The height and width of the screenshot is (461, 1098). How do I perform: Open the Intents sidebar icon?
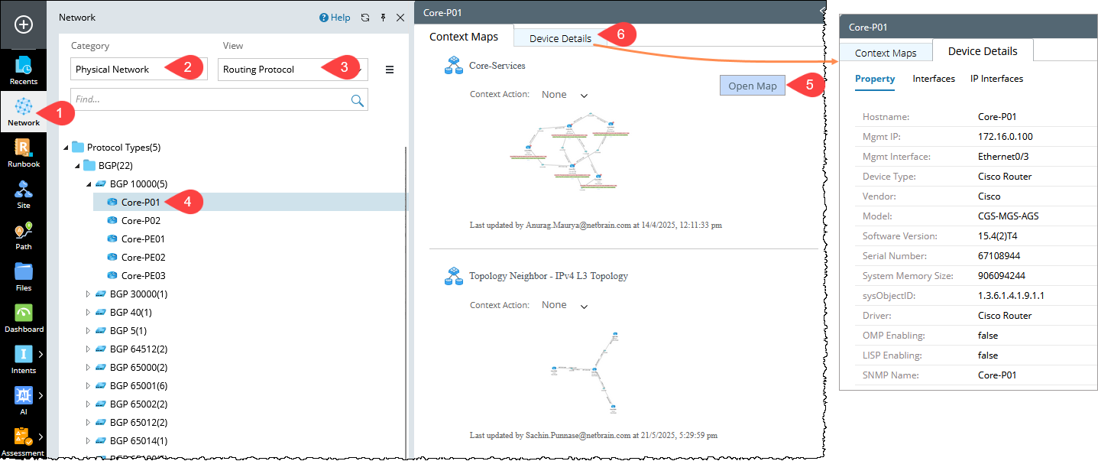tap(24, 359)
